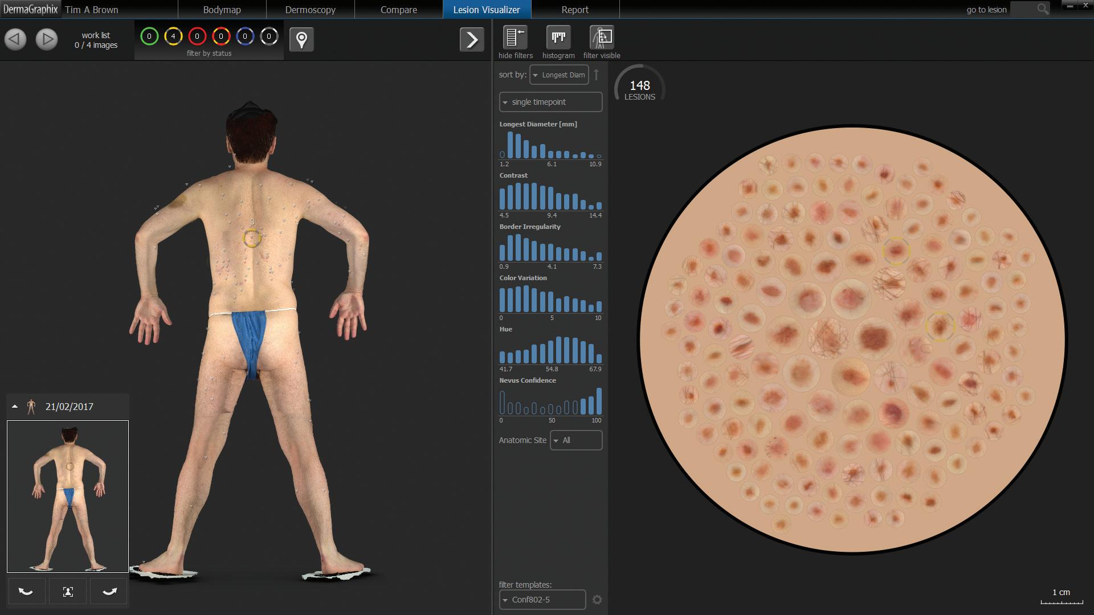Reset body model view to center

[x=68, y=592]
